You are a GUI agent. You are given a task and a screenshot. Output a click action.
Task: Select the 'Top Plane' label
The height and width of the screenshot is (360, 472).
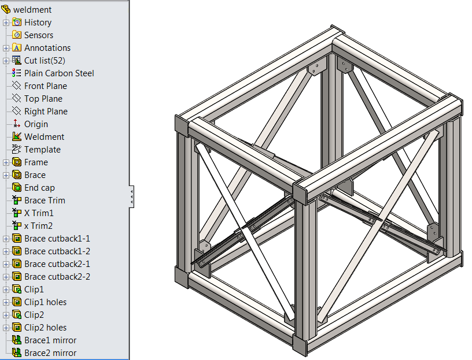pyautogui.click(x=43, y=99)
